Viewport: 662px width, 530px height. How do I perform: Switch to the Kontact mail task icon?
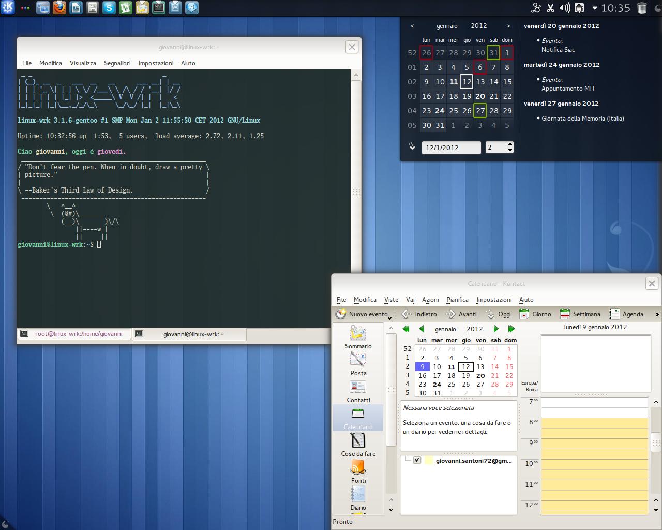pyautogui.click(x=142, y=8)
